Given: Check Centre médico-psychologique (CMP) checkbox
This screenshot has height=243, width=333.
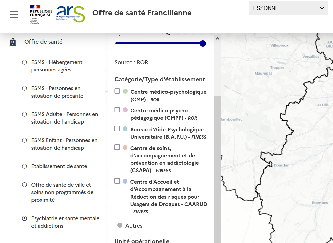Looking at the screenshot, I should click(117, 91).
